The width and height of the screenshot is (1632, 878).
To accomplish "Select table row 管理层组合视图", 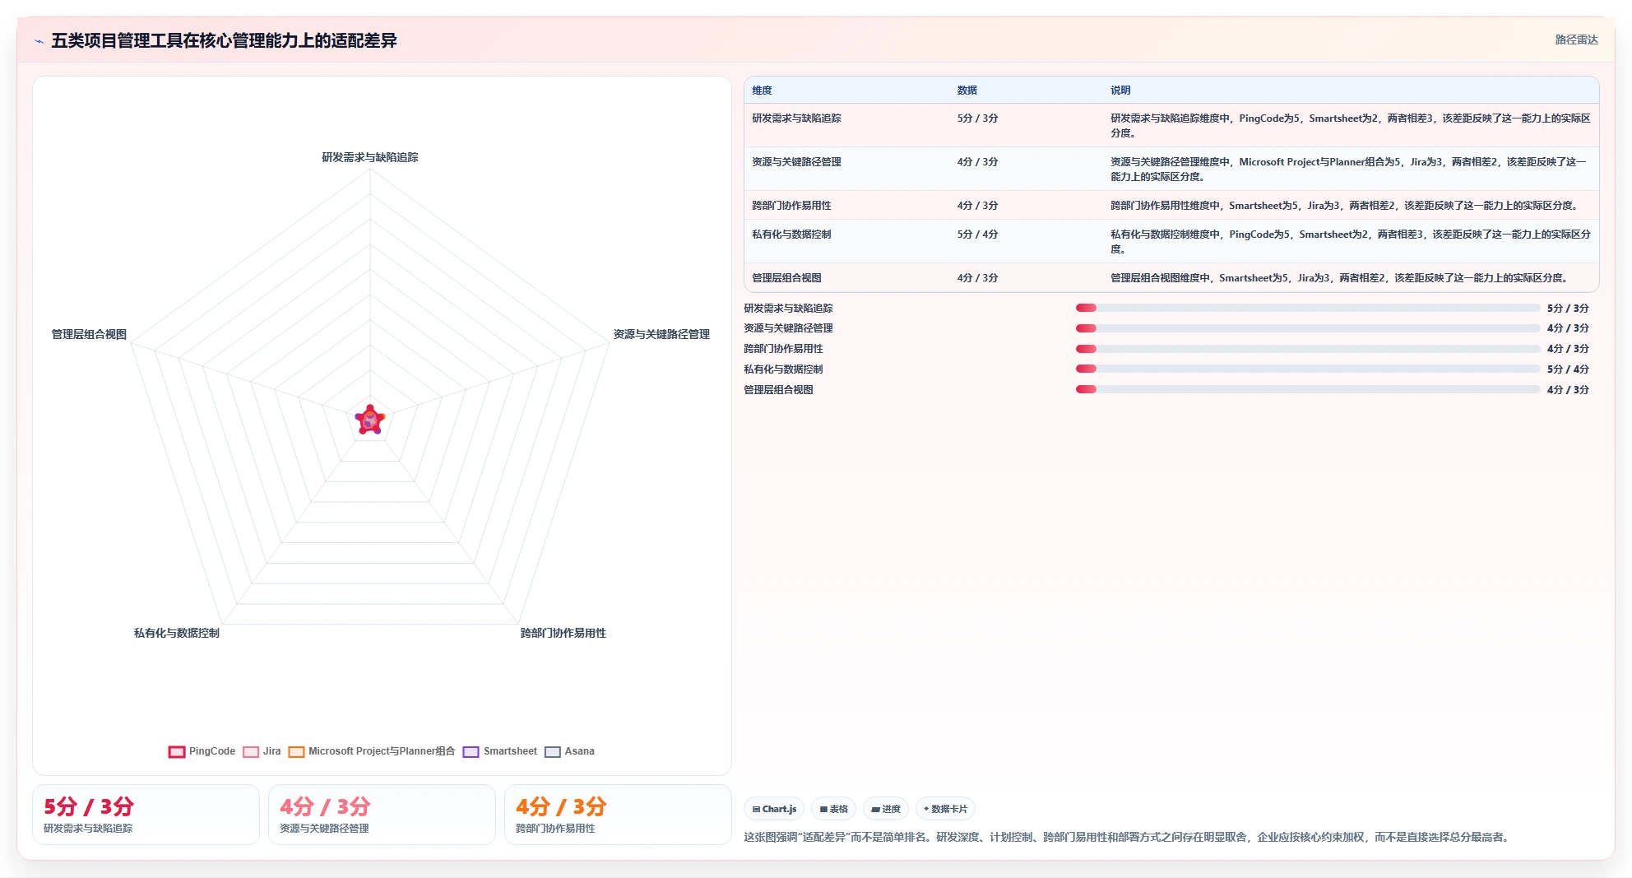I will 1171,277.
